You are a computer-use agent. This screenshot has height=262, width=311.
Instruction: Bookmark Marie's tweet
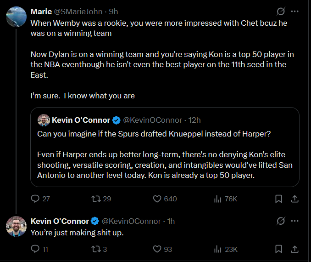pos(279,199)
